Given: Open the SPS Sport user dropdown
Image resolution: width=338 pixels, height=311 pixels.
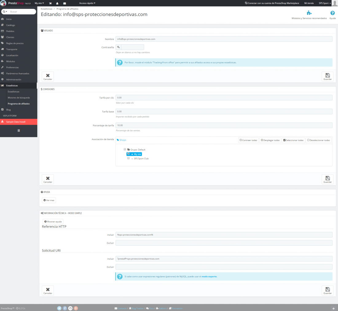Looking at the screenshot, I should click(325, 3).
